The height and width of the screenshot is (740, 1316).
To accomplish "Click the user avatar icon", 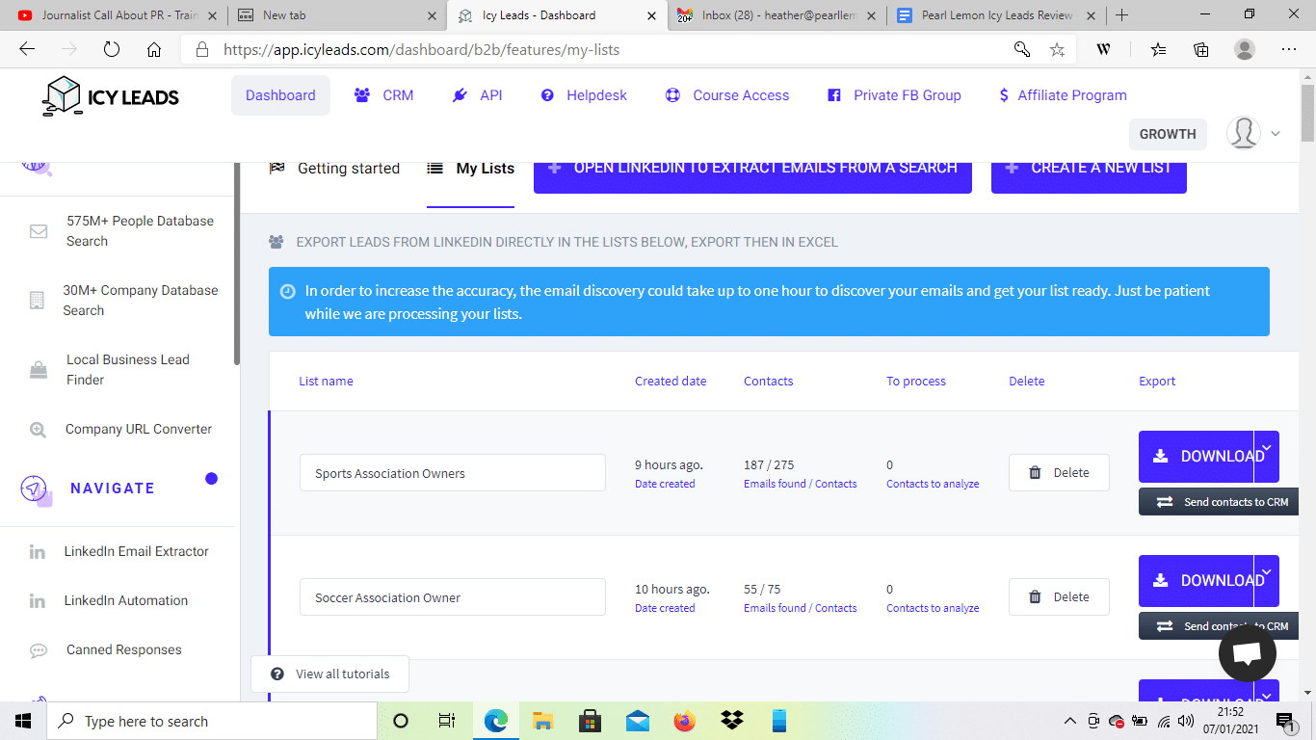I will coord(1244,133).
